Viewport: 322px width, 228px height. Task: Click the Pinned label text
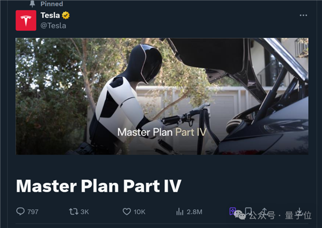52,3
